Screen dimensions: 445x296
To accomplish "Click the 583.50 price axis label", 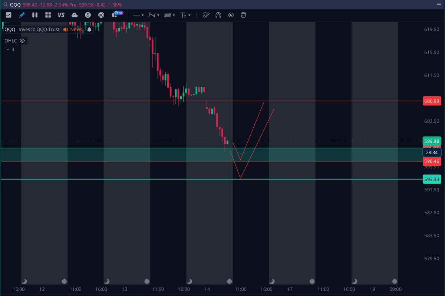I will pyautogui.click(x=431, y=235).
